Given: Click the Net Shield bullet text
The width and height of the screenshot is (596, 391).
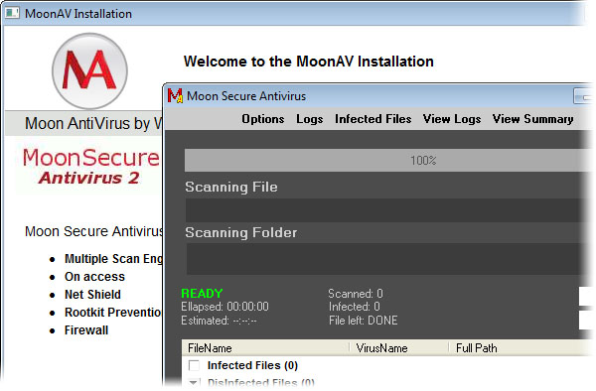Looking at the screenshot, I should tap(92, 295).
